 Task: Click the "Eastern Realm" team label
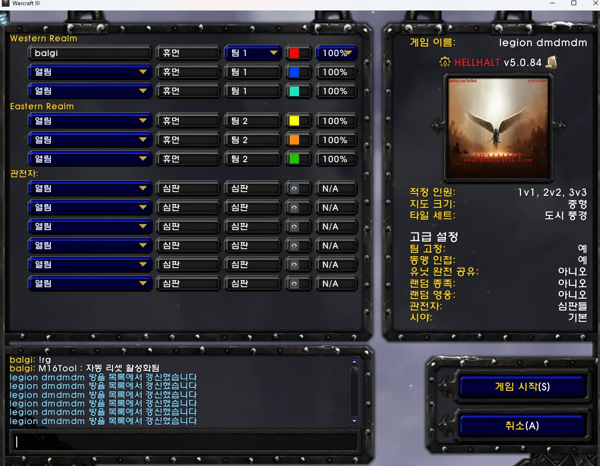[x=42, y=107]
